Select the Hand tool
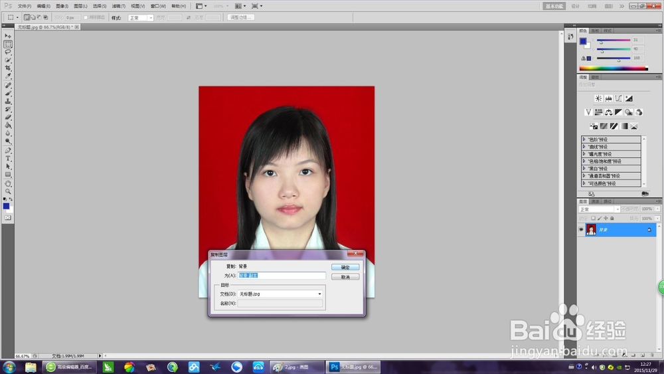This screenshot has height=374, width=664. tap(8, 183)
